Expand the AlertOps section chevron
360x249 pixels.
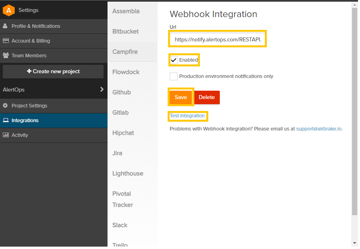pos(102,89)
